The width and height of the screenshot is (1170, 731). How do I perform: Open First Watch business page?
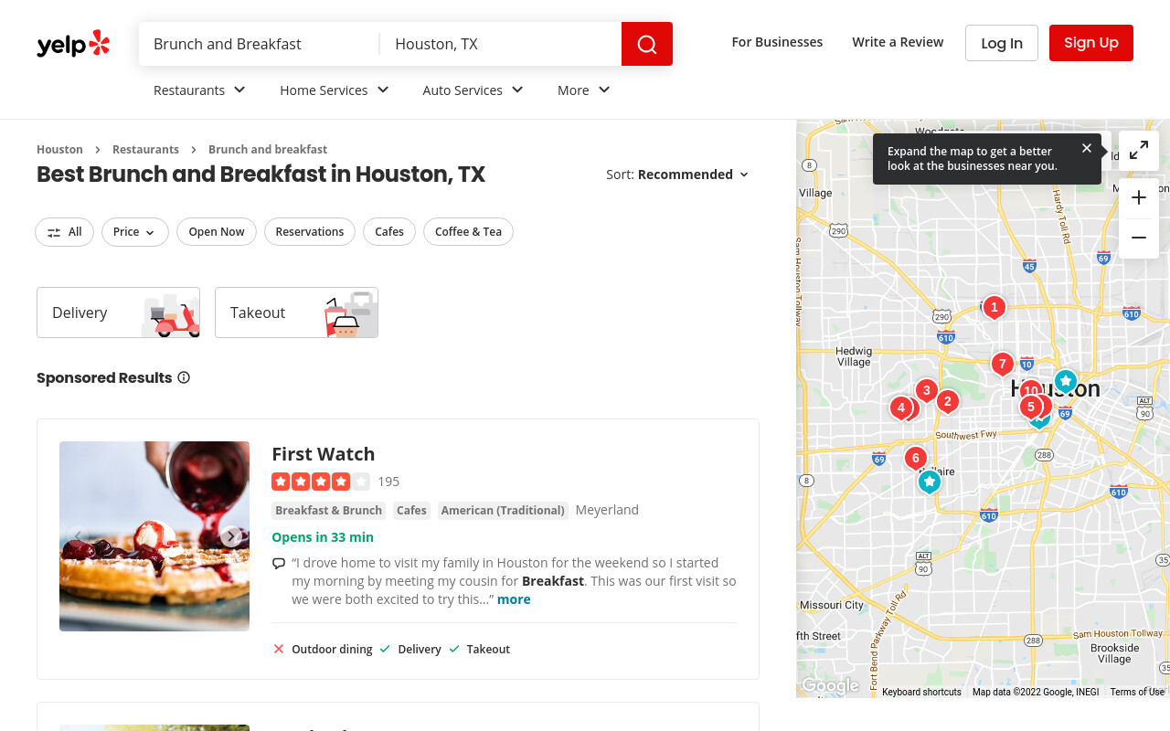(x=324, y=454)
